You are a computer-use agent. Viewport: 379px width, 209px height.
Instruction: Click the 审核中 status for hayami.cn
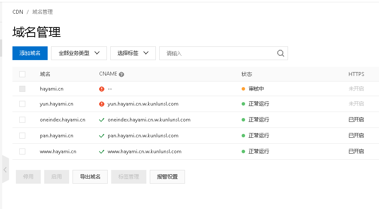click(256, 89)
